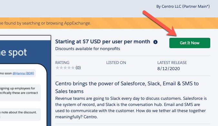Click the 'Starting at $7 USD' pricing text

[x=103, y=42]
